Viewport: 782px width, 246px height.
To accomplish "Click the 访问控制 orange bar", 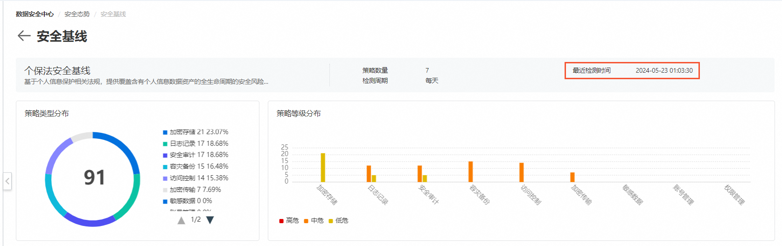I will (x=522, y=172).
